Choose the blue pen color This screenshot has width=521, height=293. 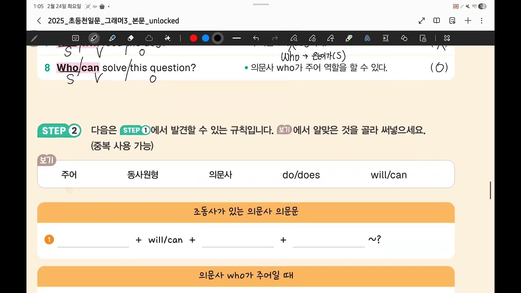click(206, 38)
